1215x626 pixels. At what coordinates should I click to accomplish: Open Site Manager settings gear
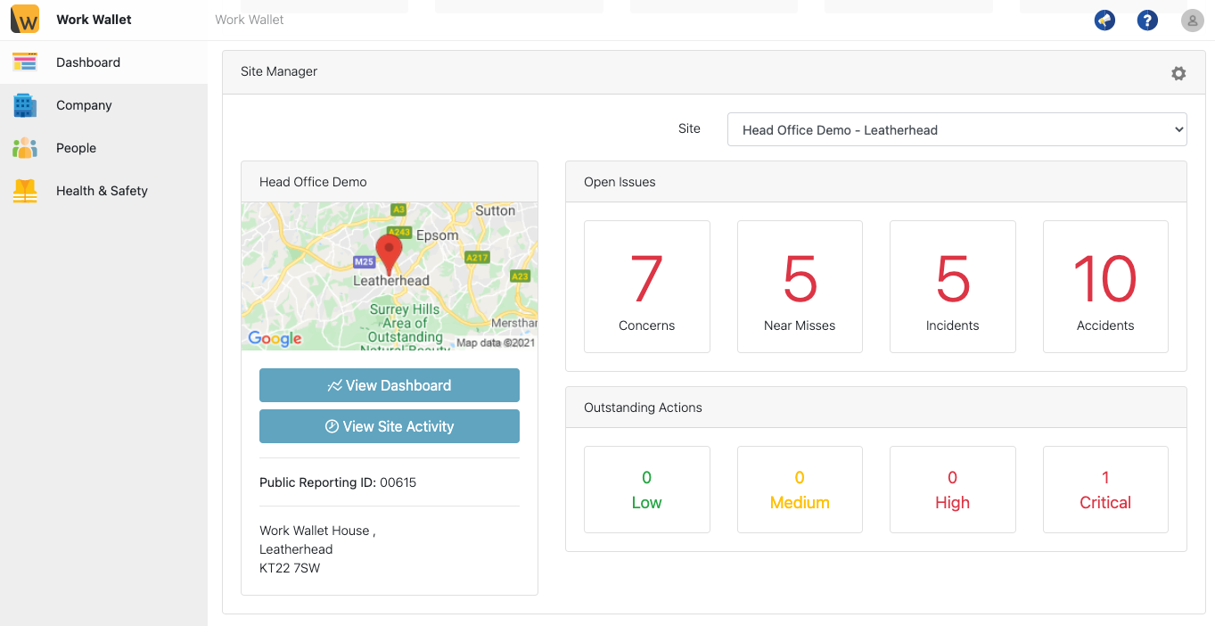pyautogui.click(x=1178, y=73)
